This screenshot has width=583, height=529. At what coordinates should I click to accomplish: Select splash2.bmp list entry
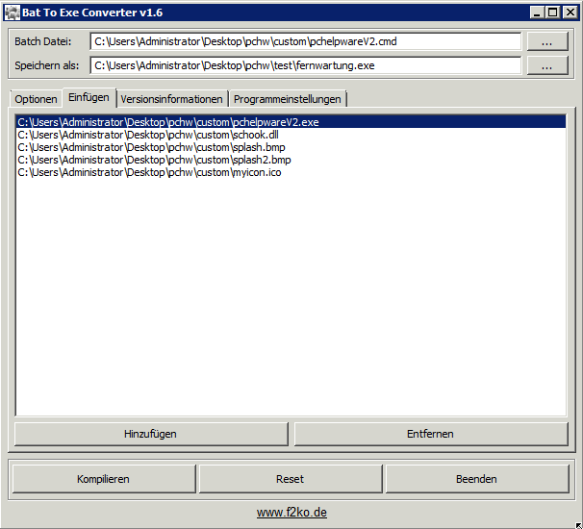(154, 161)
